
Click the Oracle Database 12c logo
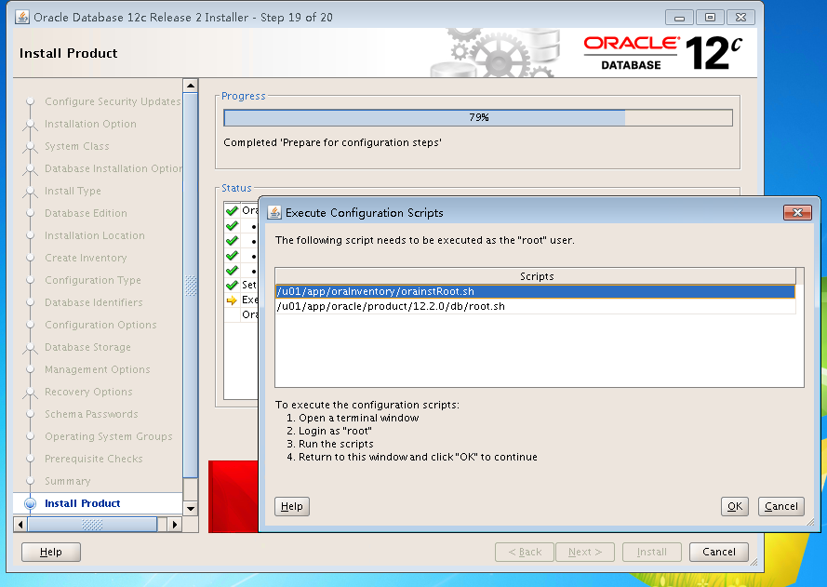point(663,53)
